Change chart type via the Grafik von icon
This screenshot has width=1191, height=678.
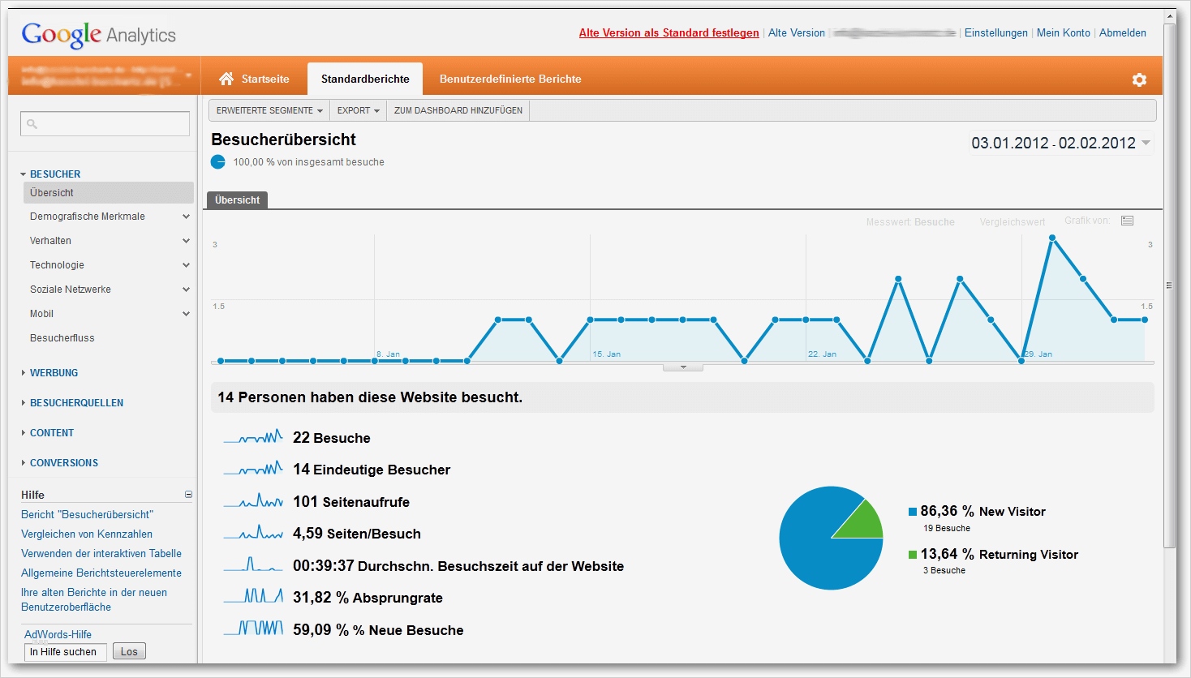[1127, 220]
